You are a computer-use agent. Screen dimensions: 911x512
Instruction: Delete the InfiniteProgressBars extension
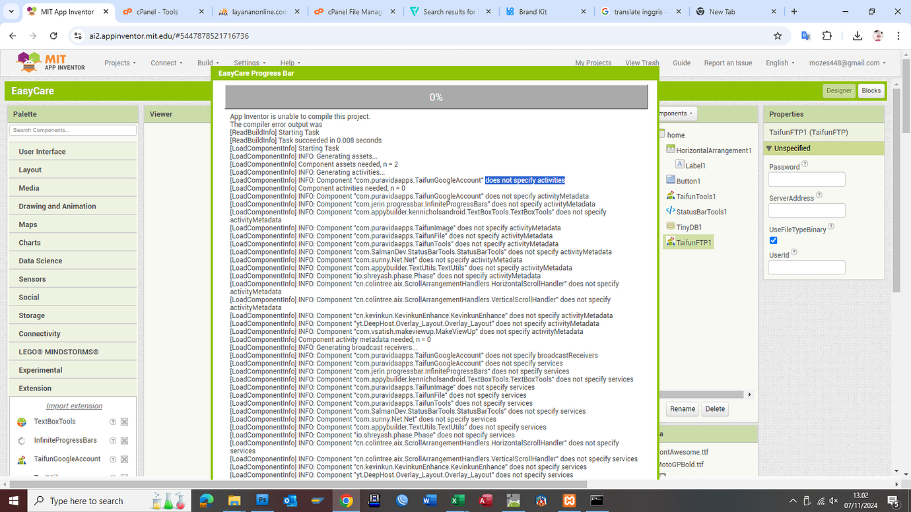coord(124,439)
